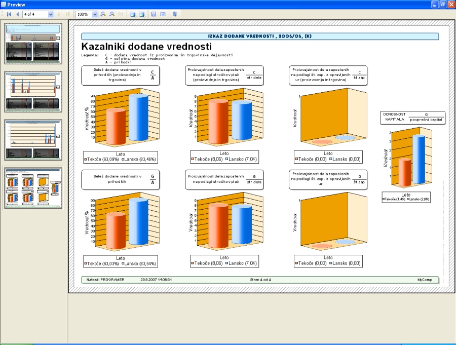Jump to the last page icon
Screen dimensions: 456x345
(x=67, y=15)
